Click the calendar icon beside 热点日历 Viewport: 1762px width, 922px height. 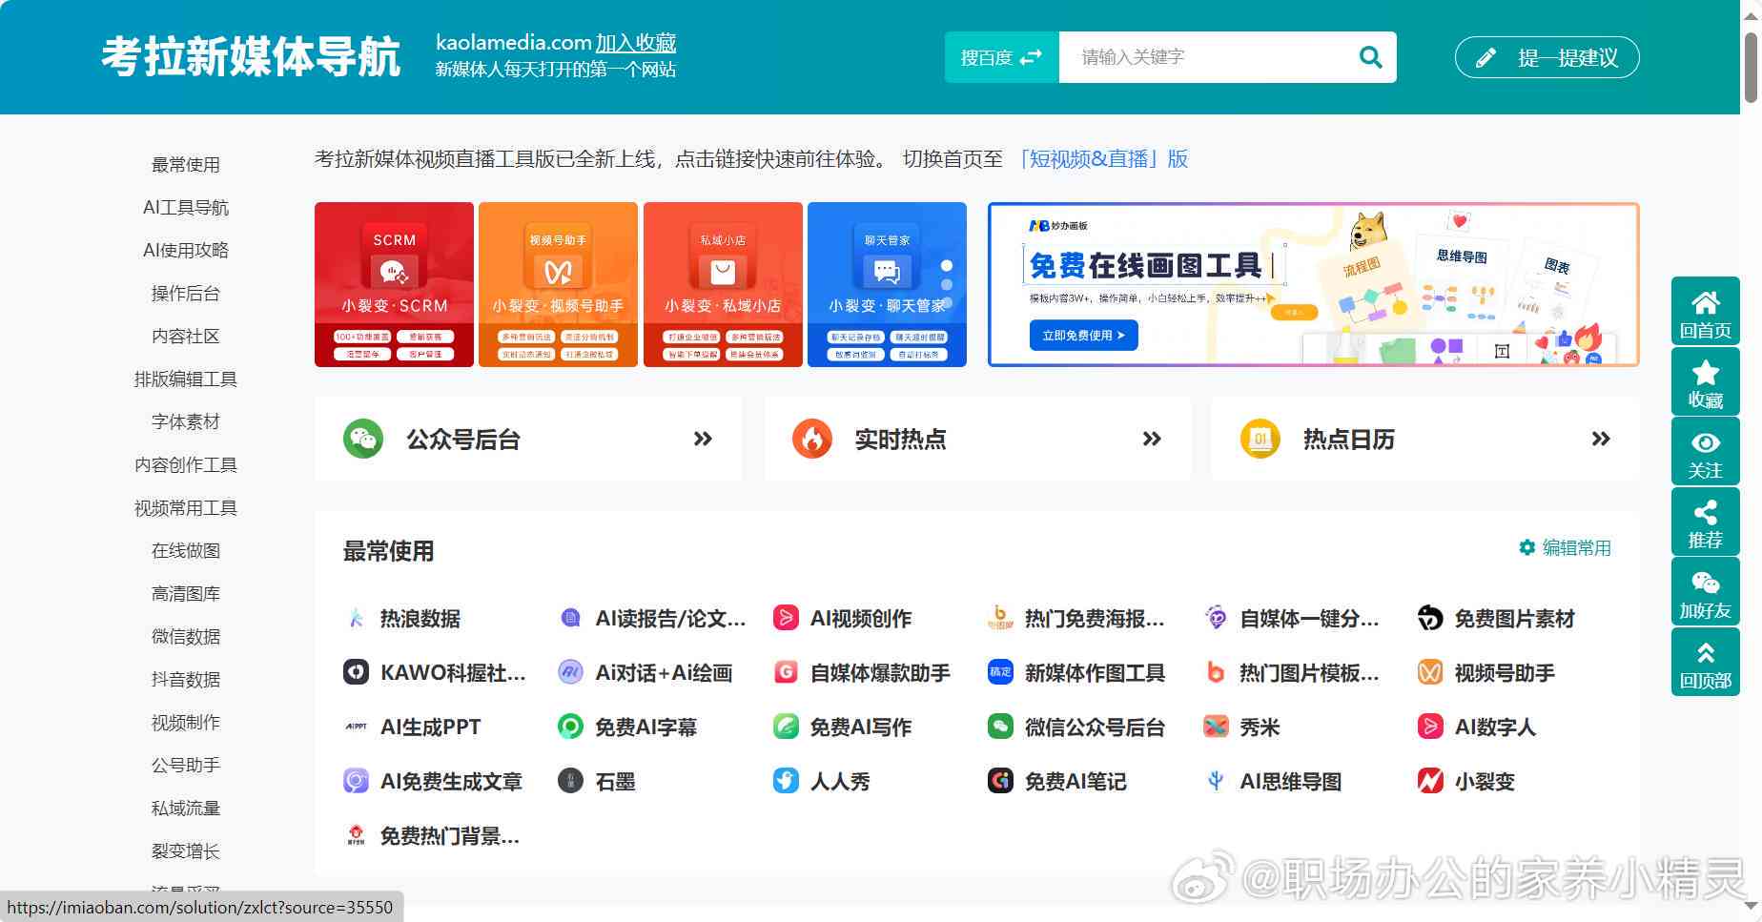click(x=1260, y=439)
